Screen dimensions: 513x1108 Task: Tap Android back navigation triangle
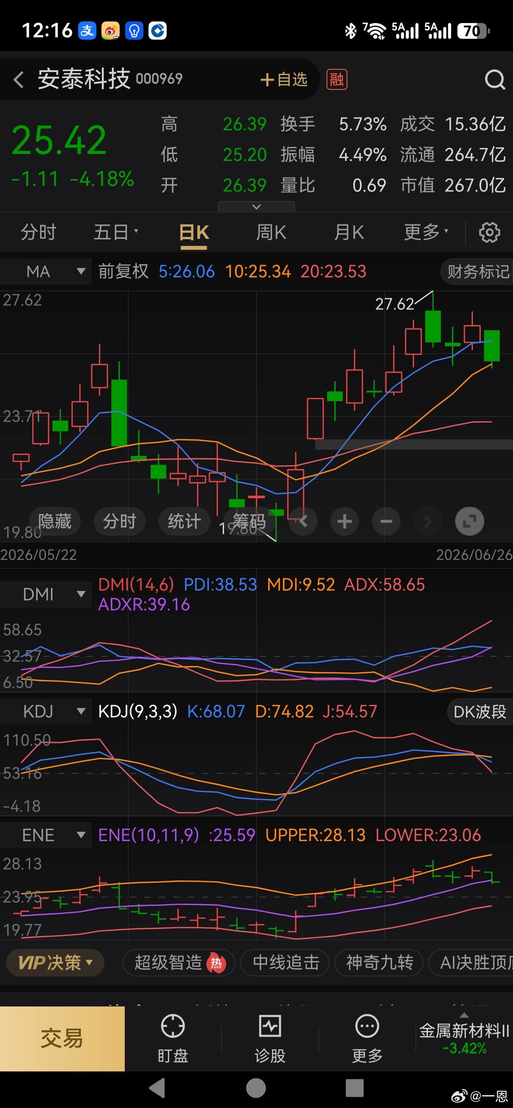[x=158, y=1088]
